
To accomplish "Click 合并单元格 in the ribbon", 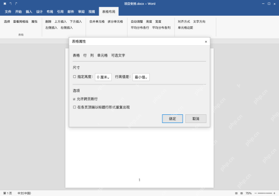I will 97,22.
